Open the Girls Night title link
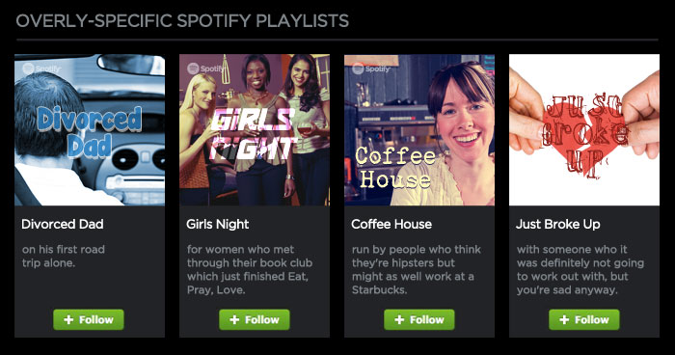The height and width of the screenshot is (355, 675). tap(218, 224)
